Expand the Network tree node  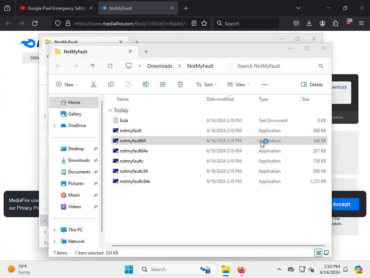point(55,241)
